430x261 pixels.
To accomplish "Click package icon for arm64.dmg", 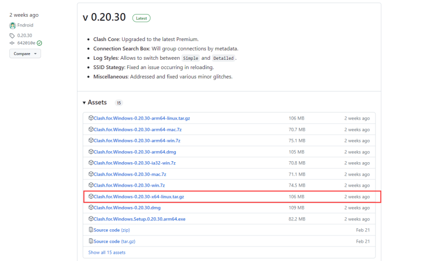I will point(91,152).
